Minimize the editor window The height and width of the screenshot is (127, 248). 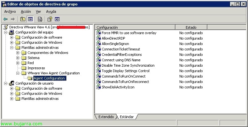232,4
